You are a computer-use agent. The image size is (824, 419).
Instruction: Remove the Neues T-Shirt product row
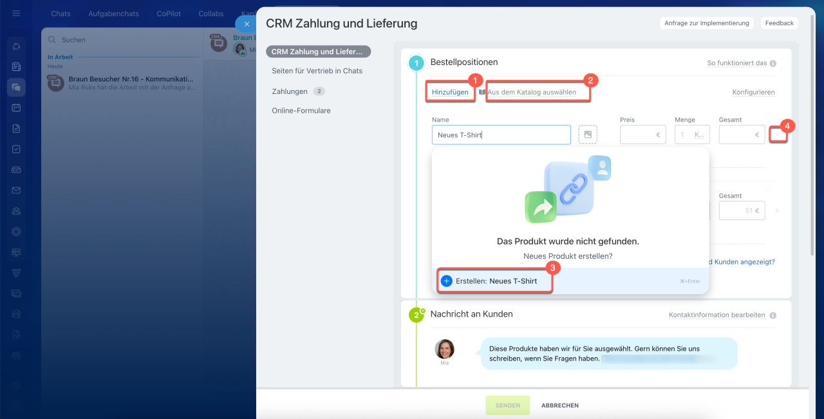tap(778, 135)
